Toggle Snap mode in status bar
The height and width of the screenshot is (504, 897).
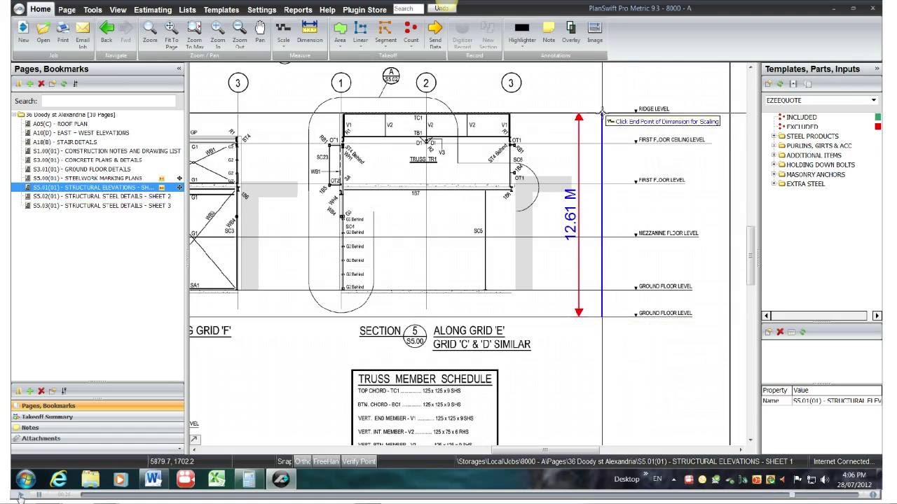pos(284,461)
